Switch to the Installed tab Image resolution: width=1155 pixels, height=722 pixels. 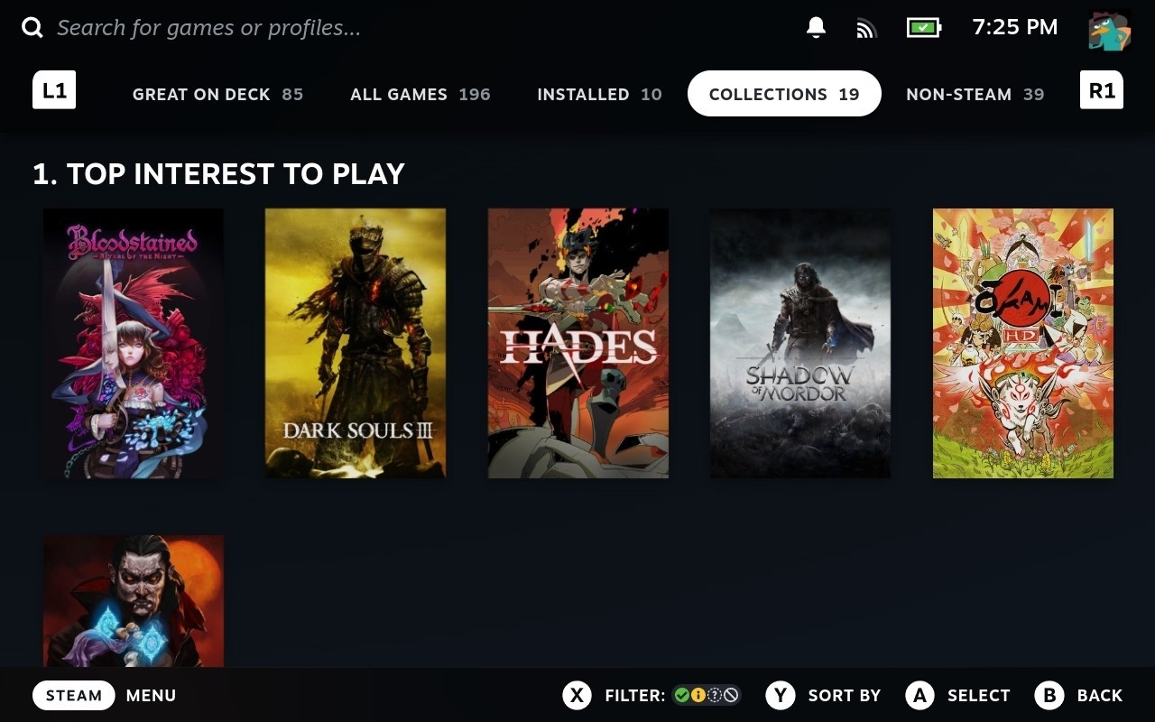point(599,94)
